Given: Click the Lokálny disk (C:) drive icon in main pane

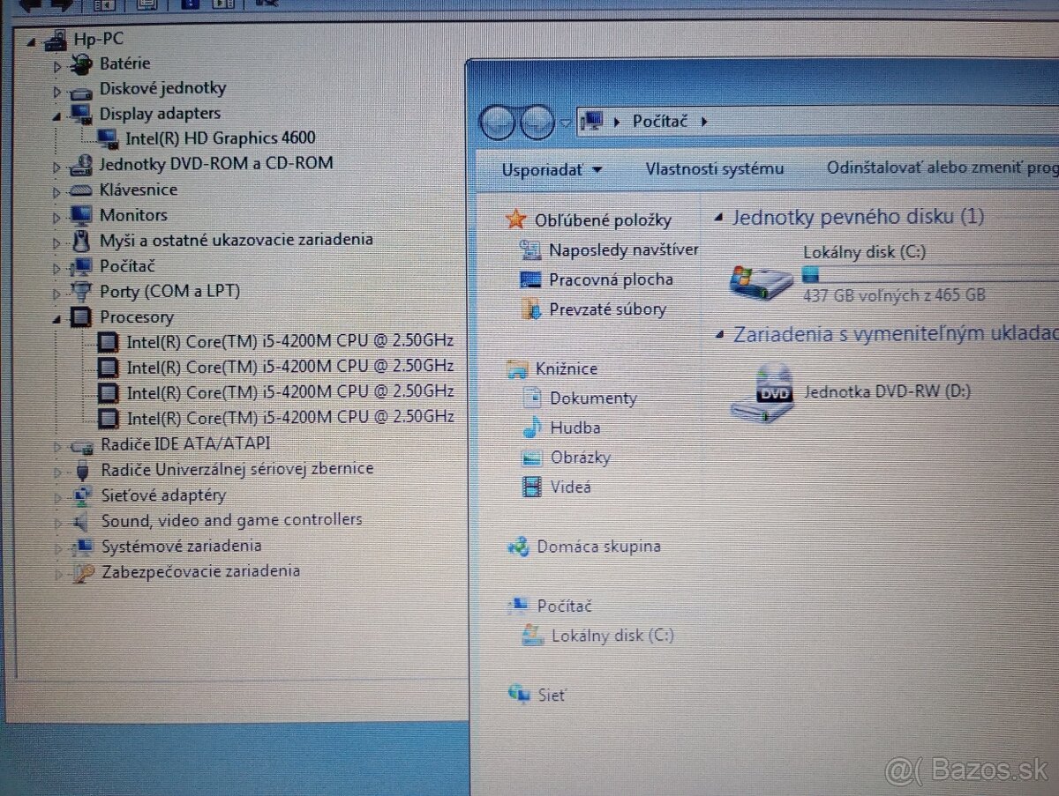Looking at the screenshot, I should [761, 281].
